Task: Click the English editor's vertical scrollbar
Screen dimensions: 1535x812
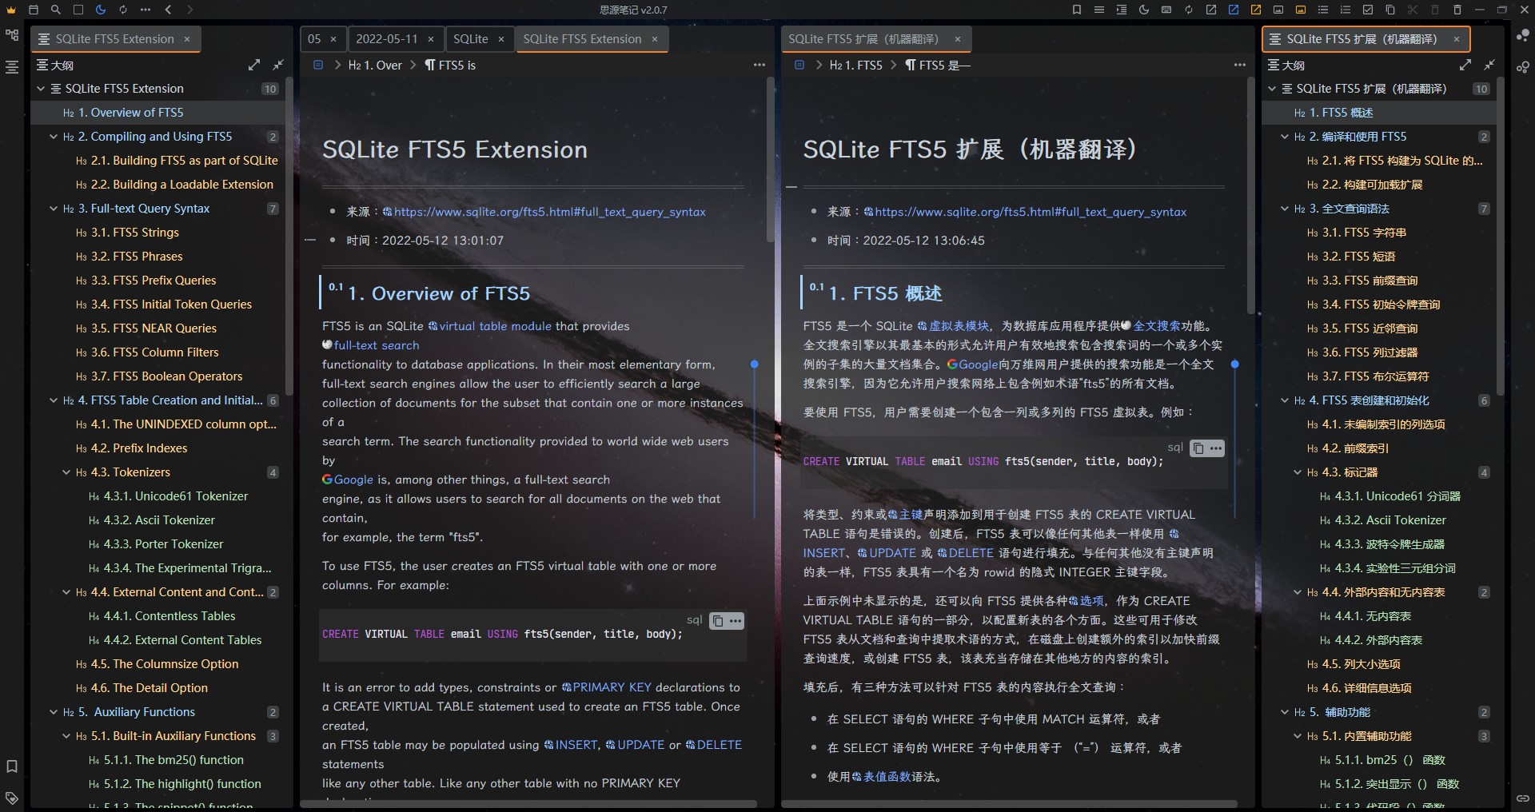Action: pyautogui.click(x=770, y=160)
